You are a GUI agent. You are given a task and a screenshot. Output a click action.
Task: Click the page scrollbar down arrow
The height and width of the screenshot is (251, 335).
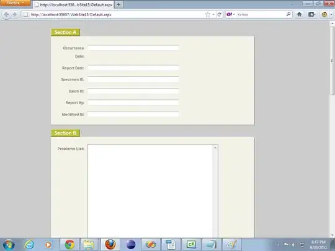[x=333, y=235]
